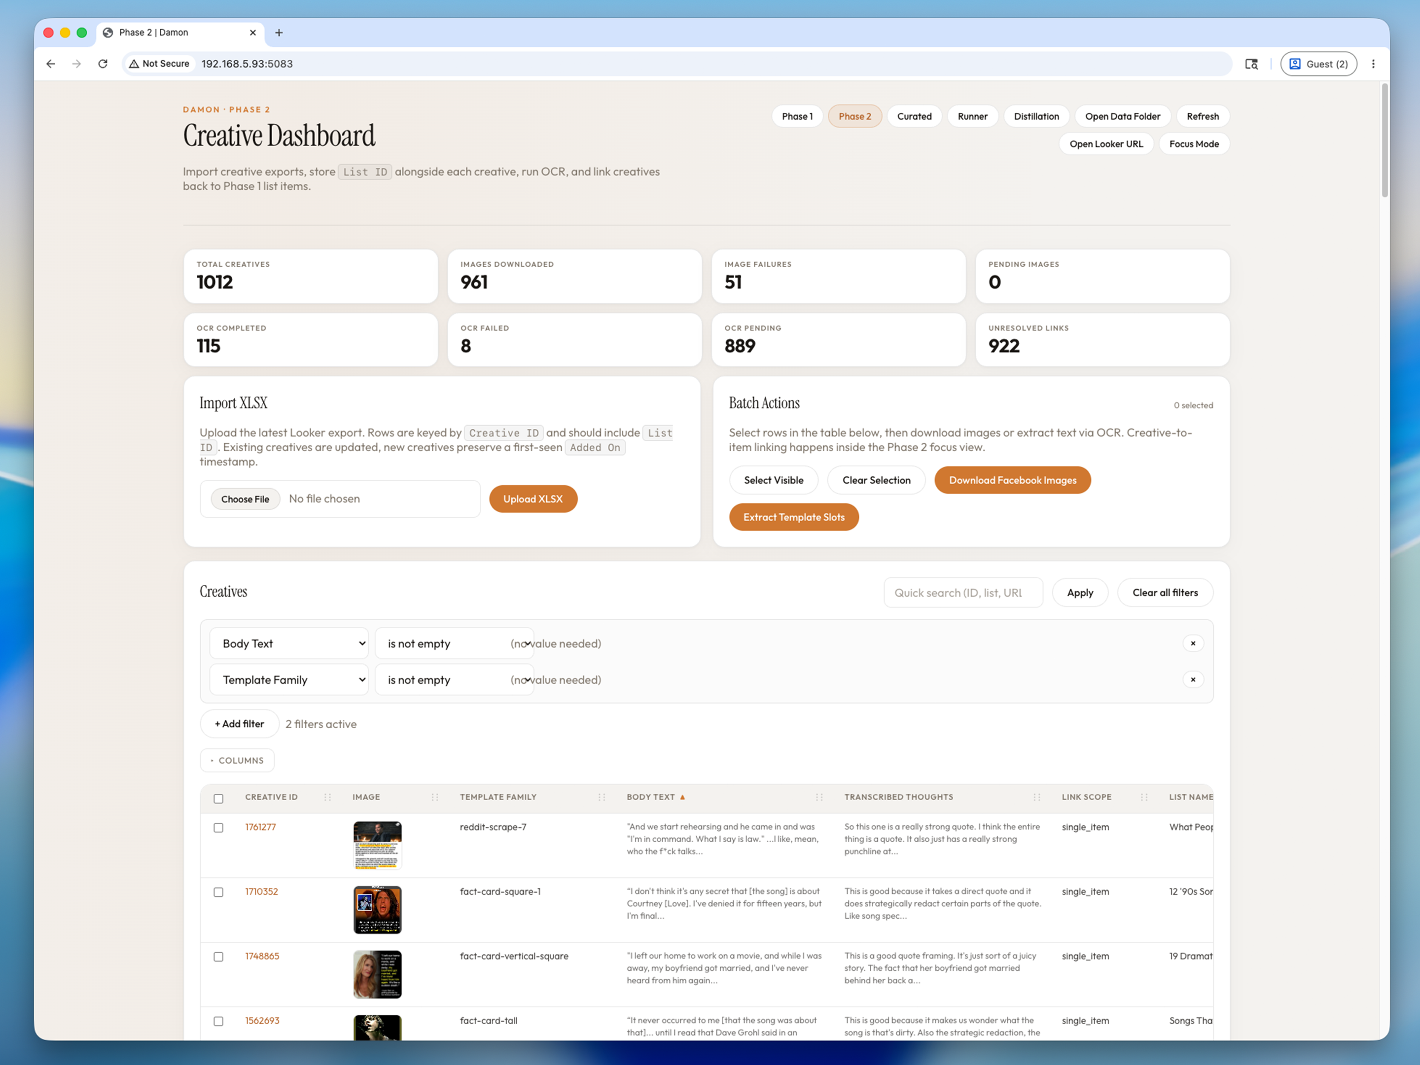
Task: Open the thumbnail image for creative 1748865
Action: (378, 974)
